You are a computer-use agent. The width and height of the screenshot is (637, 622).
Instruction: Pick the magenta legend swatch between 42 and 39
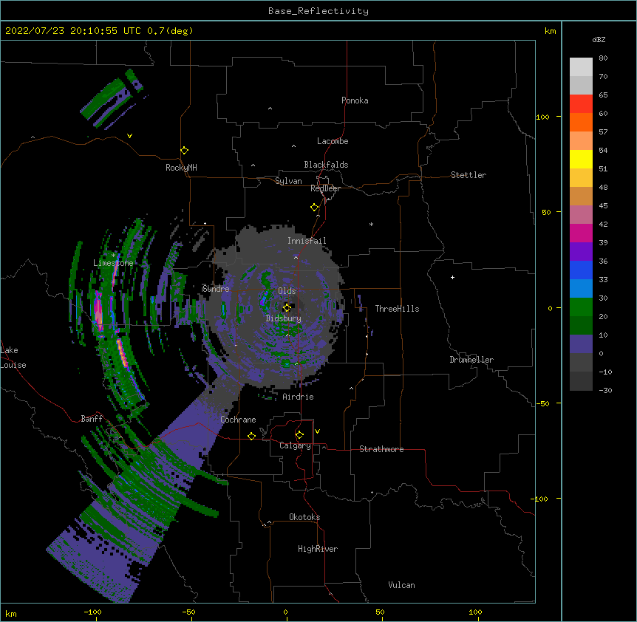click(x=581, y=233)
